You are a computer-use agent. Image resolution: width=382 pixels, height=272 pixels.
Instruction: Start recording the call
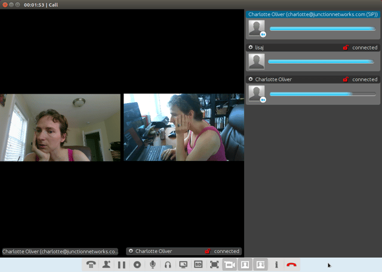click(137, 264)
